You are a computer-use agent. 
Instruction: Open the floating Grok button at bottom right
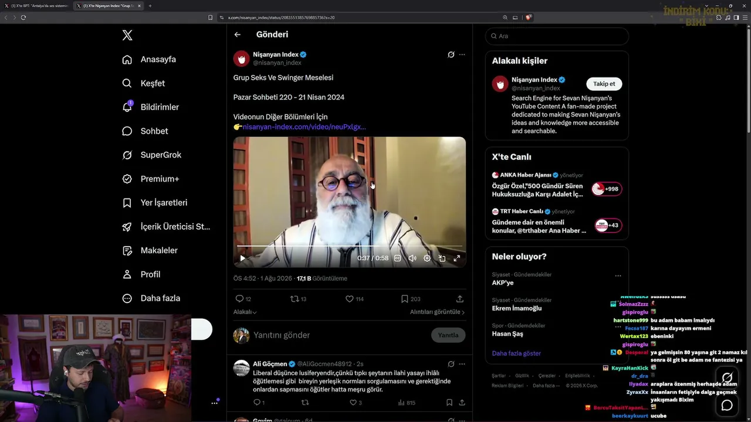point(727,378)
